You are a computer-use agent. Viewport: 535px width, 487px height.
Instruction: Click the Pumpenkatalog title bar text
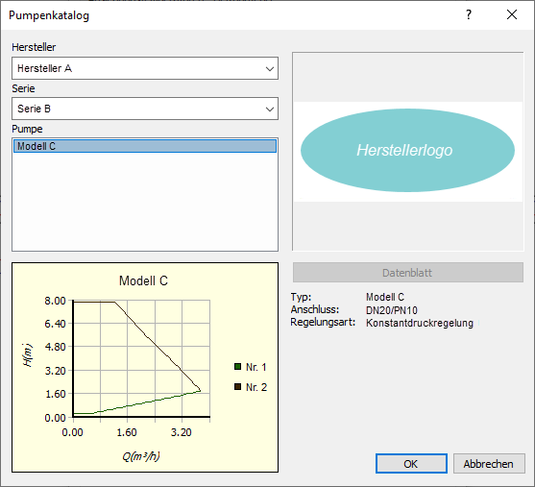tap(49, 15)
